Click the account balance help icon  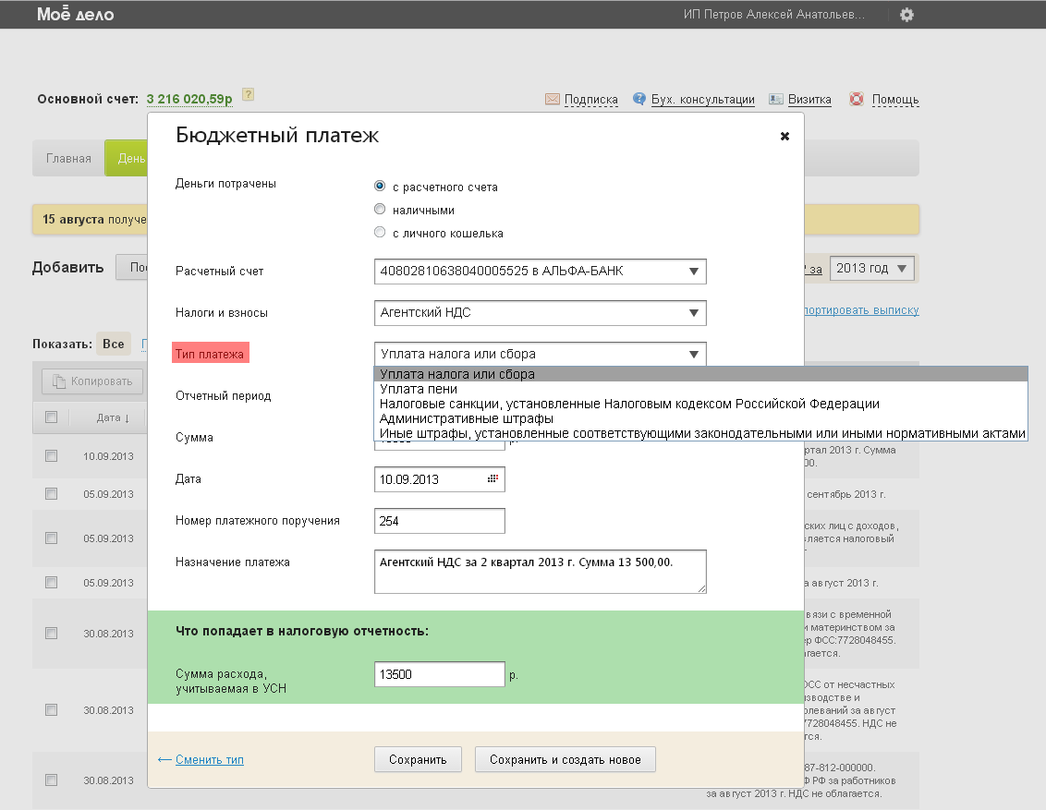click(x=248, y=95)
